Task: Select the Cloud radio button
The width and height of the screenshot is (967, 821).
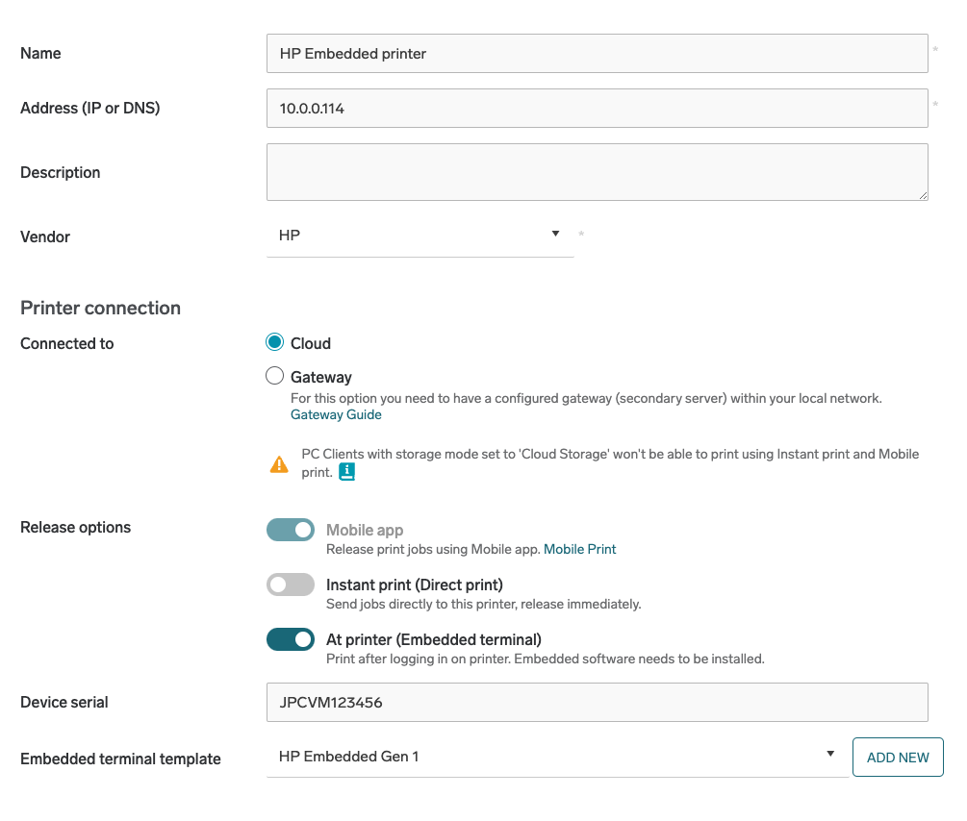Action: pyautogui.click(x=275, y=343)
